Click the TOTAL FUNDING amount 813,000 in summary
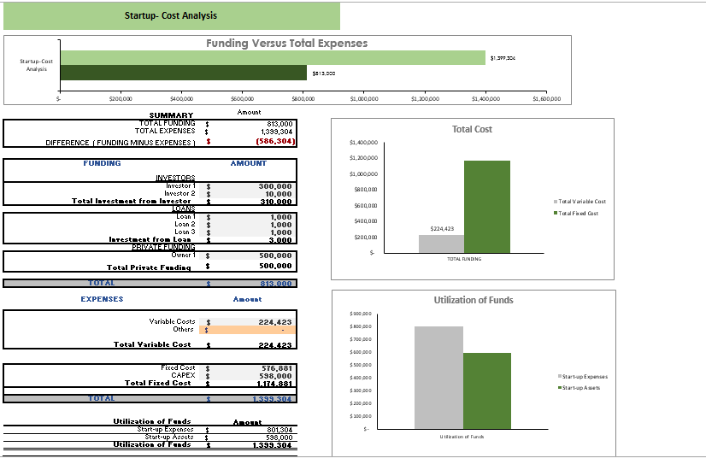The height and width of the screenshot is (458, 706). tap(279, 124)
